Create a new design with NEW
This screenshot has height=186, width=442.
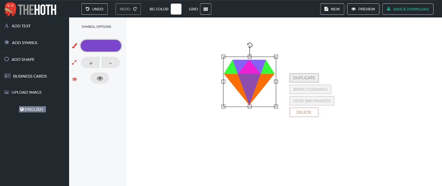[332, 9]
